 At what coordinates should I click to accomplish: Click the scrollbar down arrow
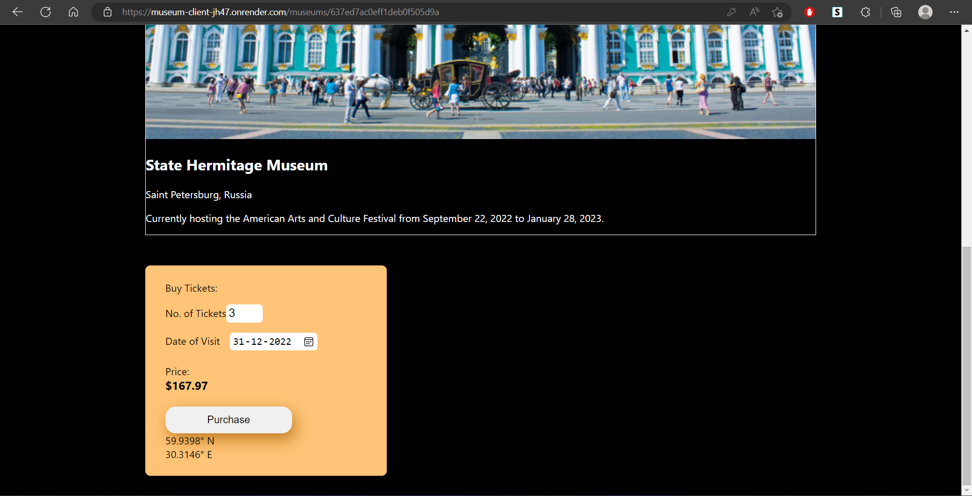(x=966, y=490)
